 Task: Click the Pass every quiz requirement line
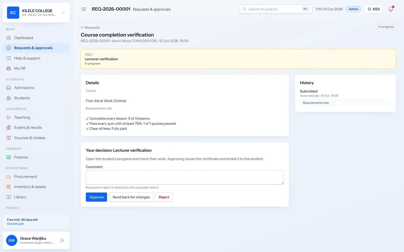click(x=131, y=123)
